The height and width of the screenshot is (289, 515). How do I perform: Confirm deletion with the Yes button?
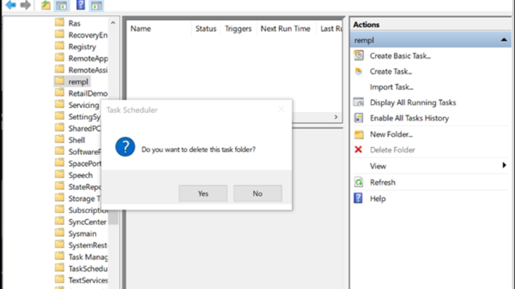[x=203, y=194]
